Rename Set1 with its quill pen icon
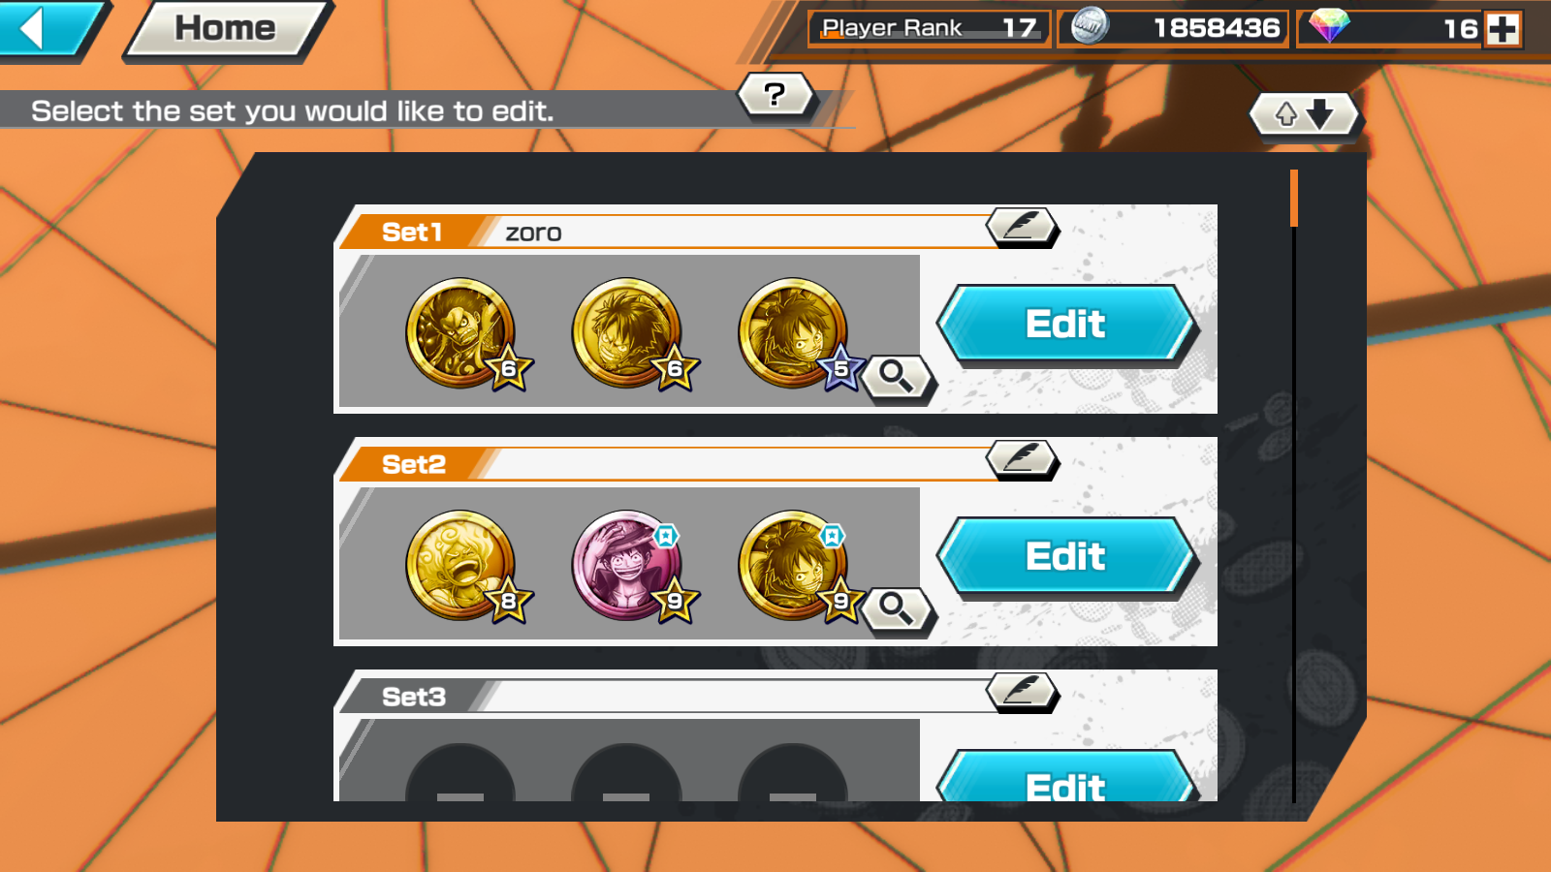The width and height of the screenshot is (1551, 872). coord(1023,227)
